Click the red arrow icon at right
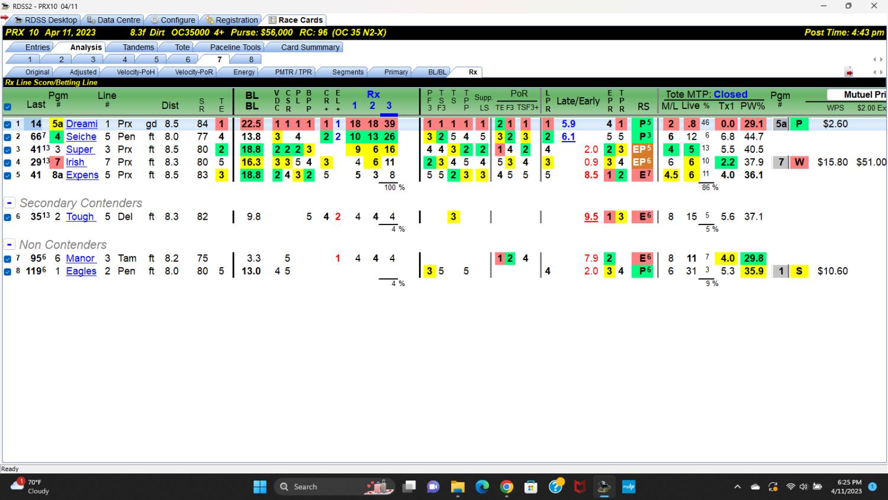 (849, 72)
